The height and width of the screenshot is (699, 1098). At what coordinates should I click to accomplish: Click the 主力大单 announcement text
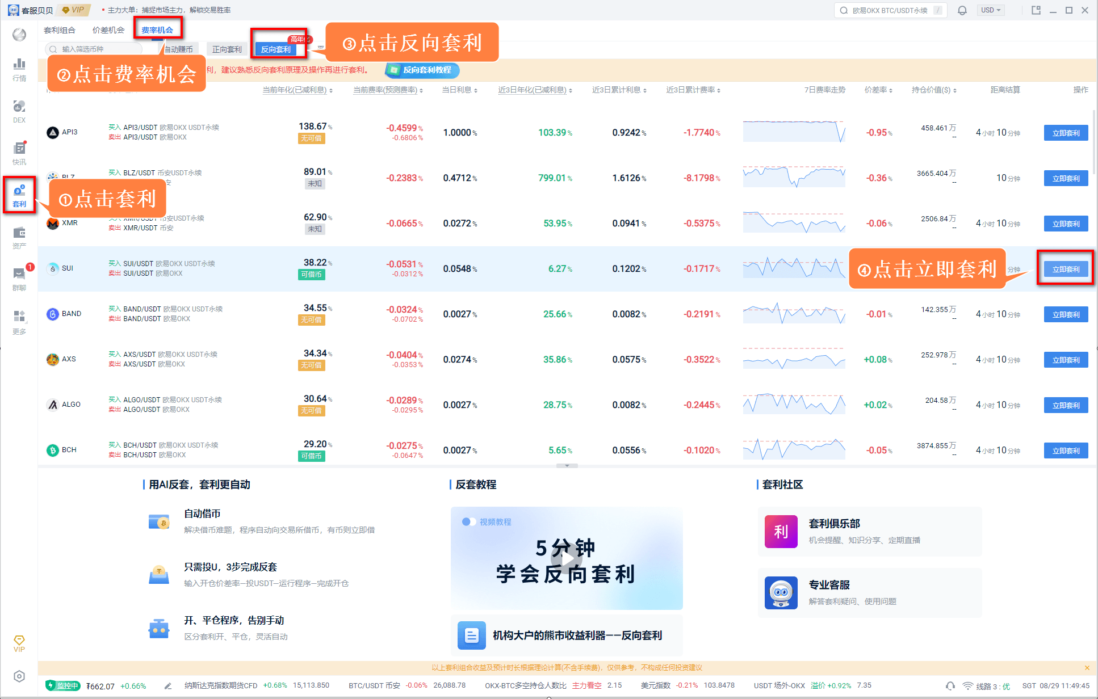coord(169,10)
